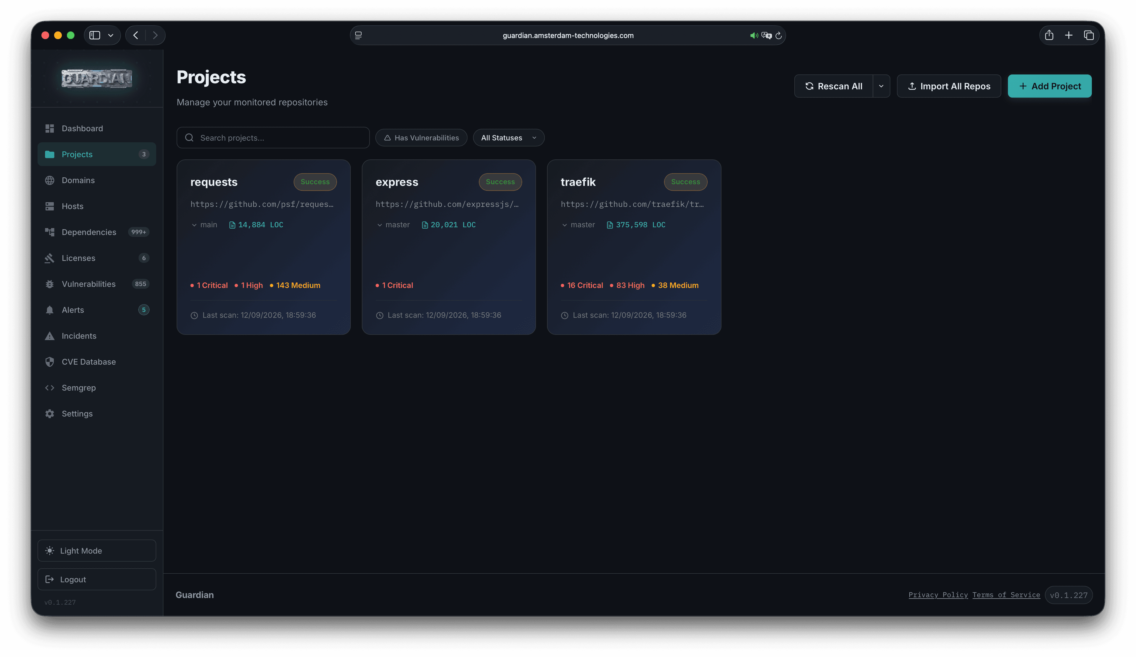Click the 14,884 LOC file icon
The width and height of the screenshot is (1136, 657).
click(x=232, y=225)
